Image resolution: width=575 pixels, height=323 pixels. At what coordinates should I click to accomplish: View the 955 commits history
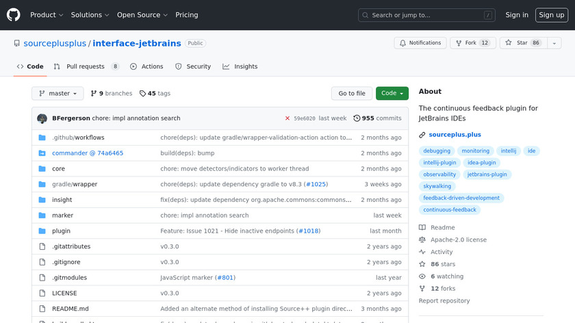[377, 118]
